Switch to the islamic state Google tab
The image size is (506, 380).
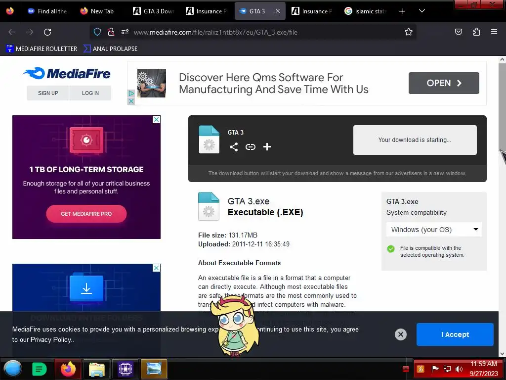[366, 11]
